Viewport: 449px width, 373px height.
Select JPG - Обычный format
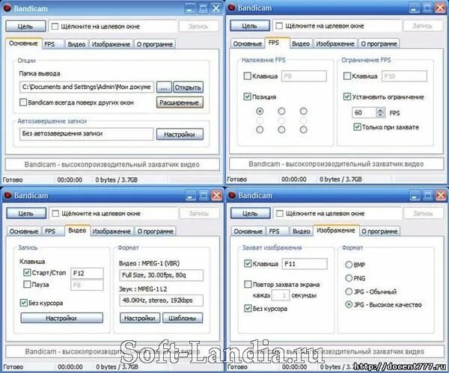349,292
